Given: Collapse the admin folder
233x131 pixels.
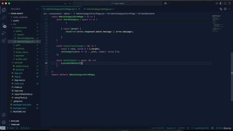Looking at the screenshot, I should pos(19,31).
